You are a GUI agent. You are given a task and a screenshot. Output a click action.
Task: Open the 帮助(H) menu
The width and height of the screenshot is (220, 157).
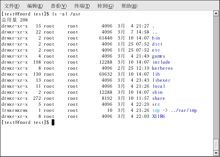pyautogui.click(x=129, y=6)
